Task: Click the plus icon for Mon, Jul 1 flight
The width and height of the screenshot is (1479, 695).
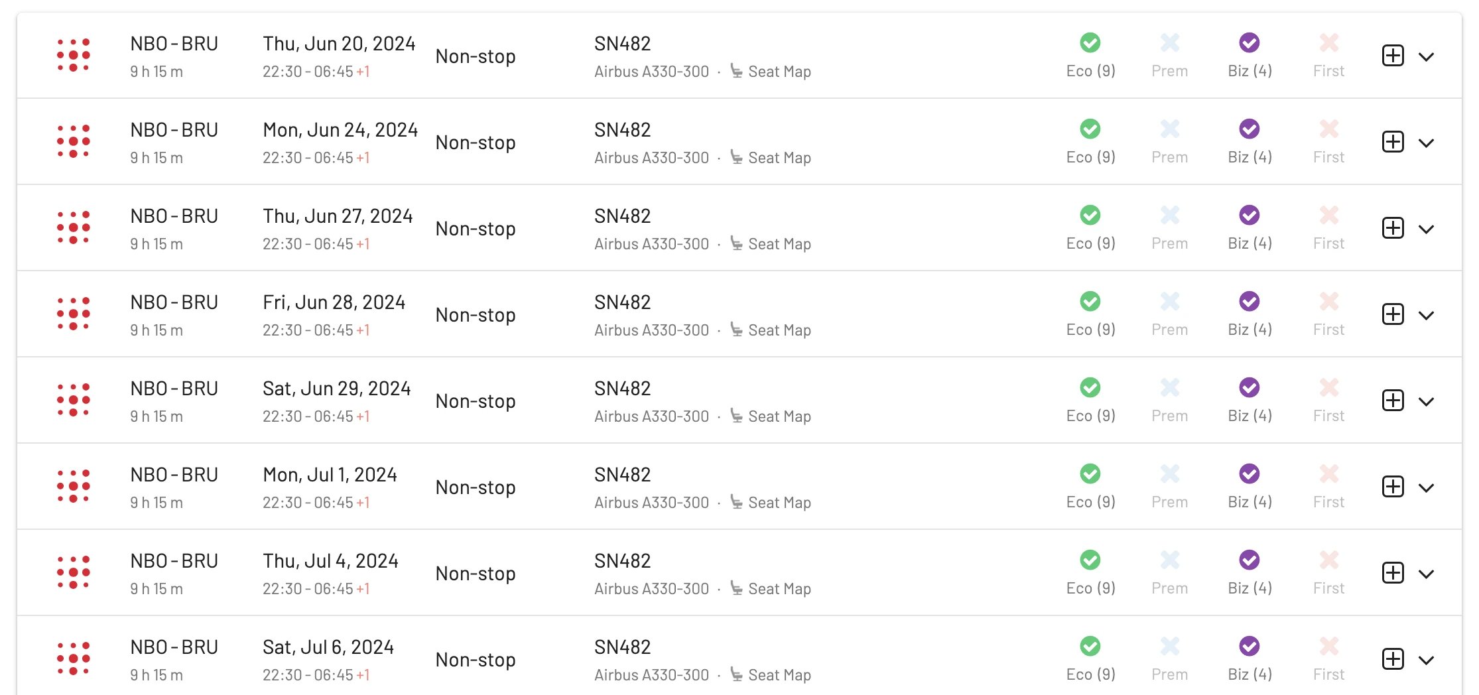Action: [1393, 487]
